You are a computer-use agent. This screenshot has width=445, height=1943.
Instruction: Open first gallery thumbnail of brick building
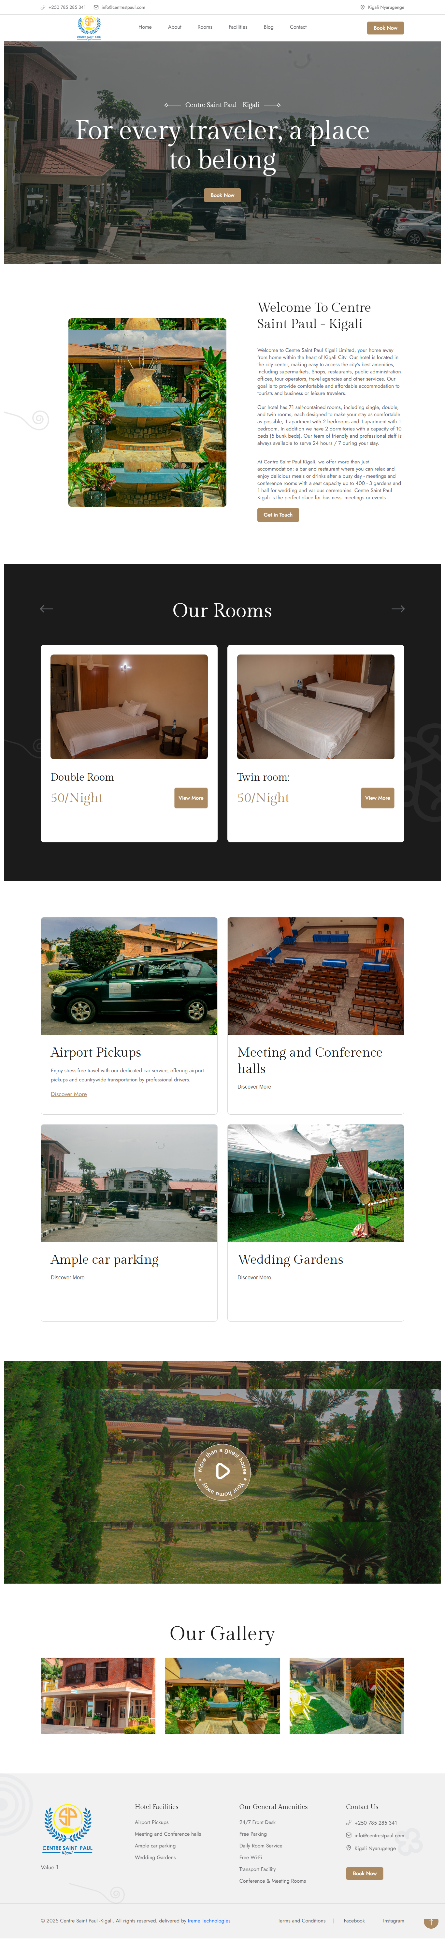tap(98, 1695)
